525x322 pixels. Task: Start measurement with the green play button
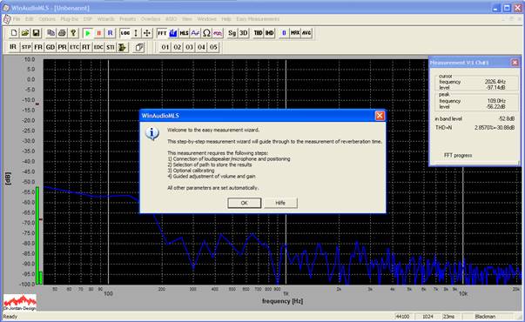(88, 33)
